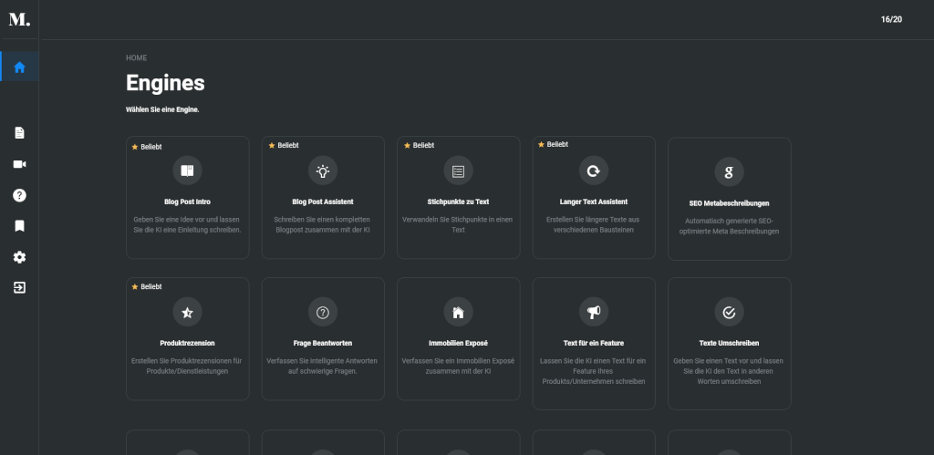
Task: Click the M. logo in the sidebar
Action: (x=19, y=20)
